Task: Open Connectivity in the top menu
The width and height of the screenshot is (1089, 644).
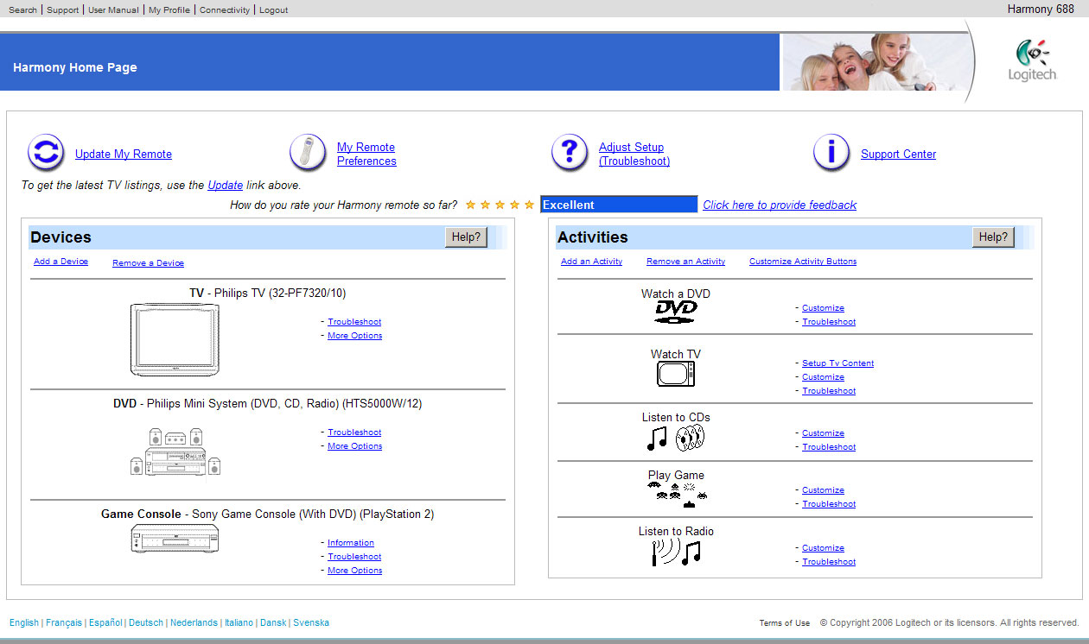Action: (225, 10)
